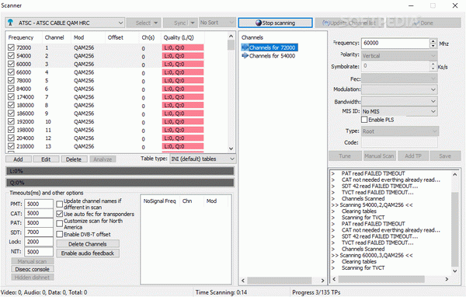This screenshot has width=466, height=297.
Task: Toggle Use auto fec for transponders
Action: tap(60, 214)
